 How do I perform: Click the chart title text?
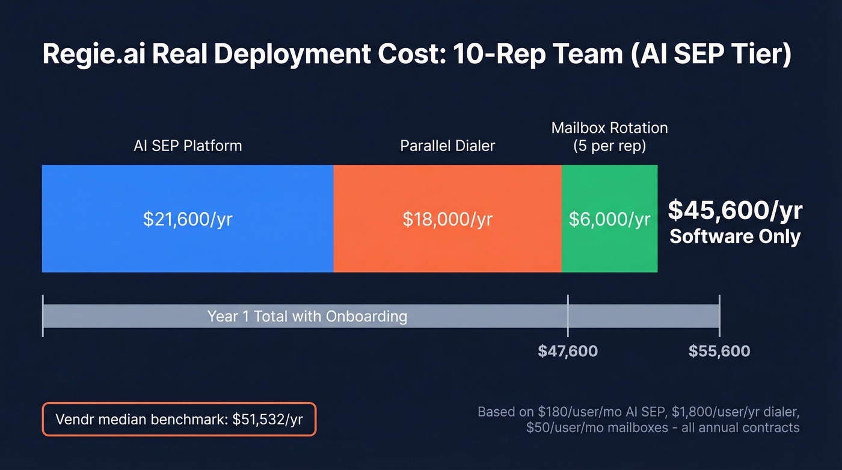point(418,54)
